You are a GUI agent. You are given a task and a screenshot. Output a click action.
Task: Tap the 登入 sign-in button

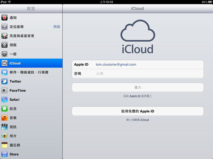point(138,87)
